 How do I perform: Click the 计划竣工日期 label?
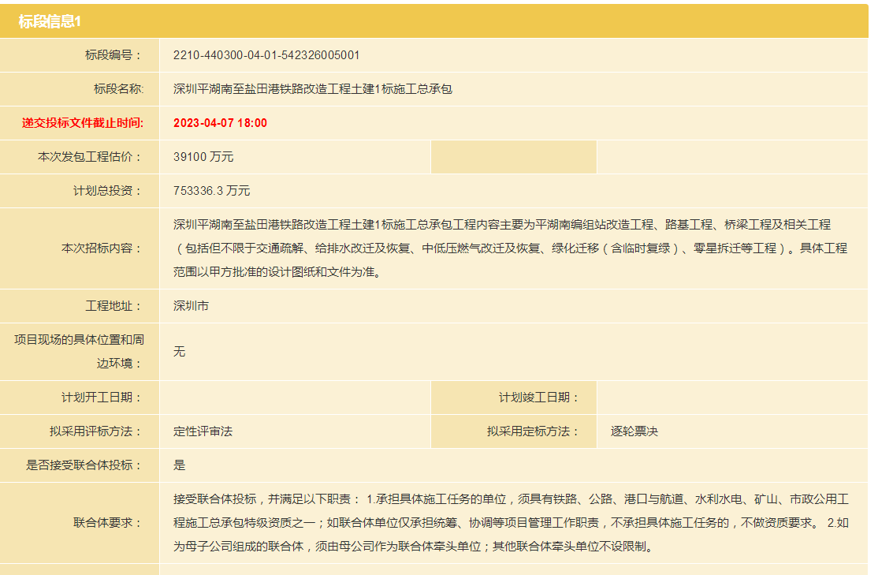click(x=538, y=398)
